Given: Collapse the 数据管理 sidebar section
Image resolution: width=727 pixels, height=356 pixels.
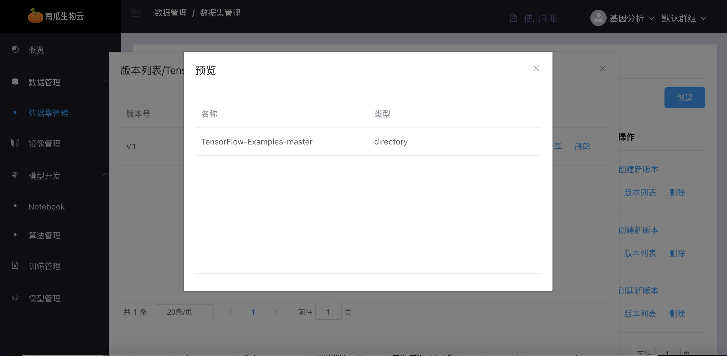Looking at the screenshot, I should pyautogui.click(x=106, y=81).
